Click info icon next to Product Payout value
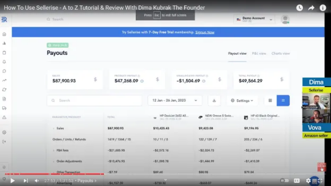Screen dimensions: 331x186 142,81
